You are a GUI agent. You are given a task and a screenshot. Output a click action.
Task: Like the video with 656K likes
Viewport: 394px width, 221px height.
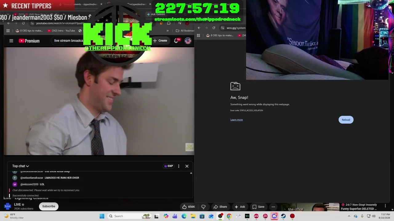pos(188,207)
